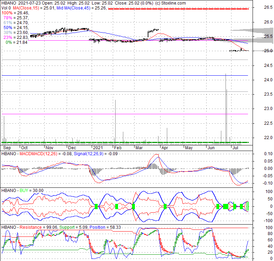The height and width of the screenshot is (261, 274).
Task: Click the 61% = 24.70 Fibonacci level
Action: (16, 23)
